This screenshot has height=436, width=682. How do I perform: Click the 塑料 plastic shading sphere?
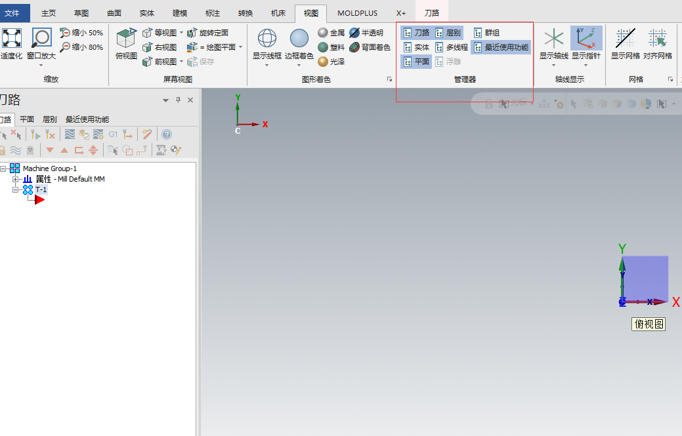[321, 47]
